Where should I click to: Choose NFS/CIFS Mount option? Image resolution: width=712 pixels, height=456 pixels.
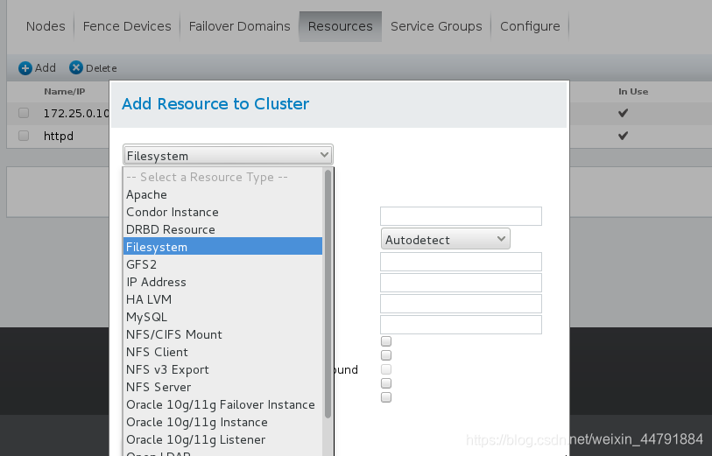[222, 334]
